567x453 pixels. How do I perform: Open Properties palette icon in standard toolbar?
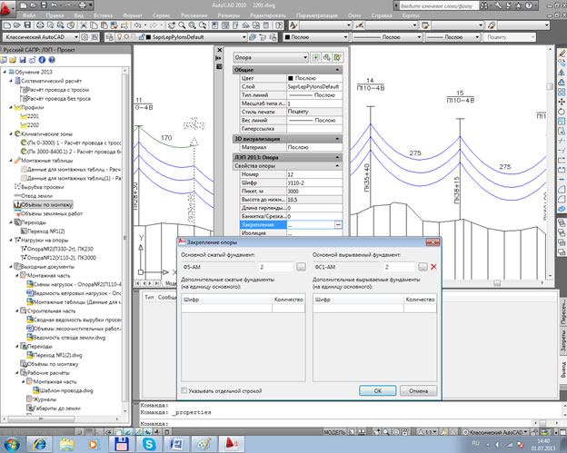214,25
